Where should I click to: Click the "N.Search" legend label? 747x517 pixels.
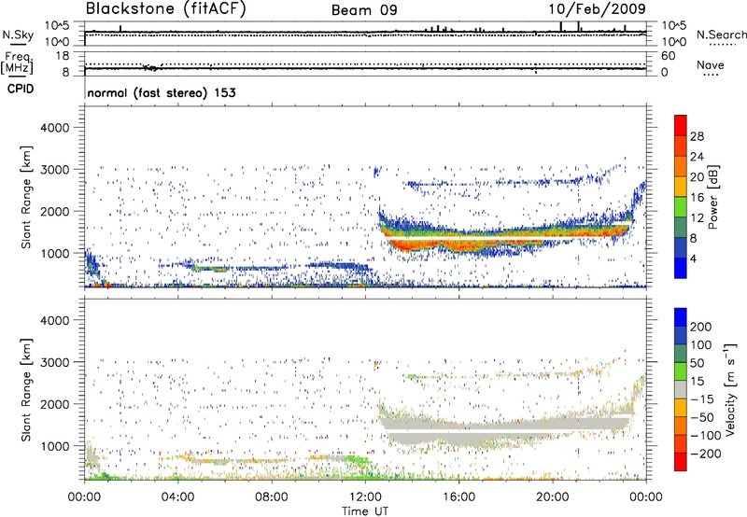(722, 35)
